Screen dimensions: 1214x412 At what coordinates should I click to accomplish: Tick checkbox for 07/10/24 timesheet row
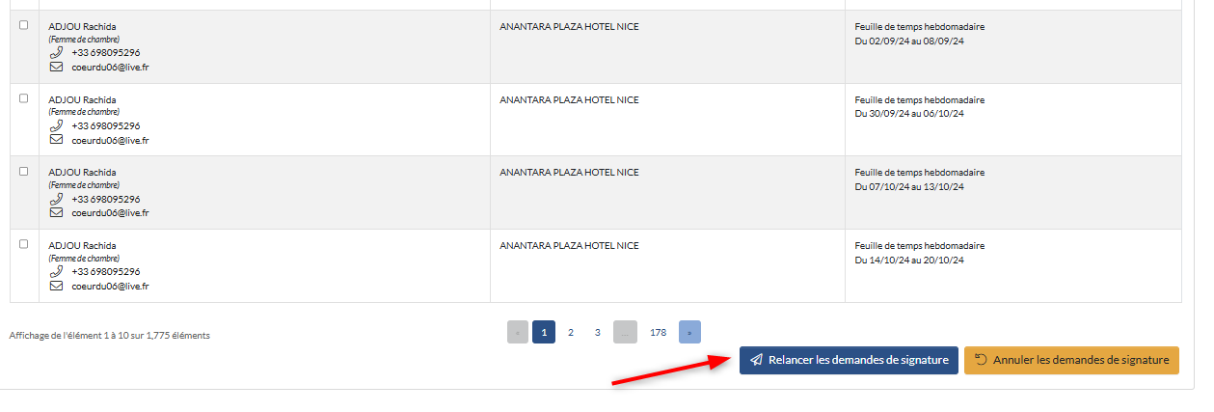point(24,171)
